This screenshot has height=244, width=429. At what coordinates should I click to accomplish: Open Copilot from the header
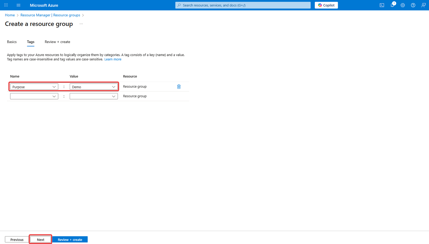coord(326,5)
